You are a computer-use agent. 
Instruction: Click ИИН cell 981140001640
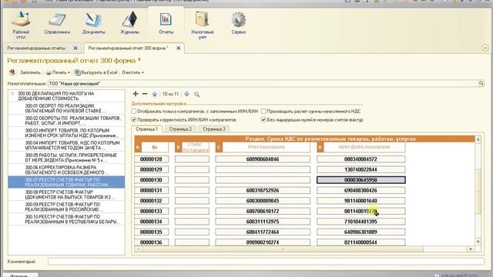point(361,201)
